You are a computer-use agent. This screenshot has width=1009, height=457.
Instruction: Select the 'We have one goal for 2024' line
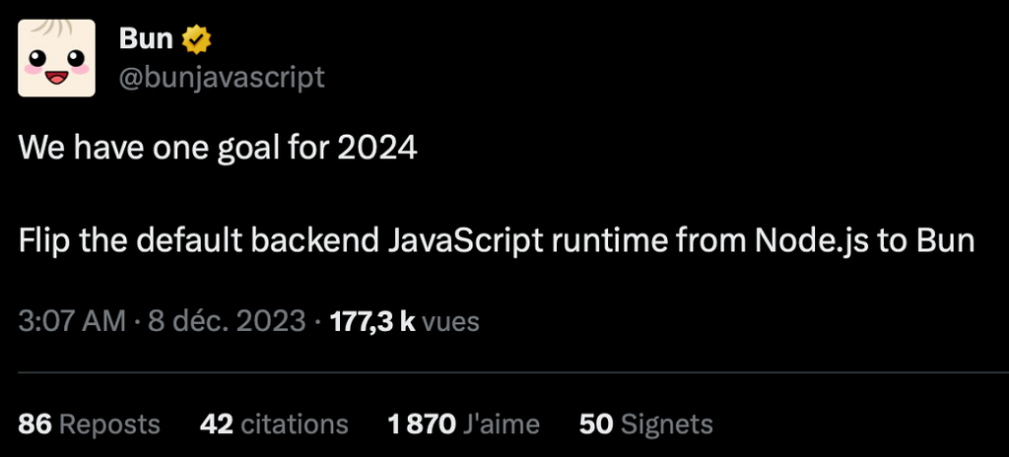pos(218,150)
